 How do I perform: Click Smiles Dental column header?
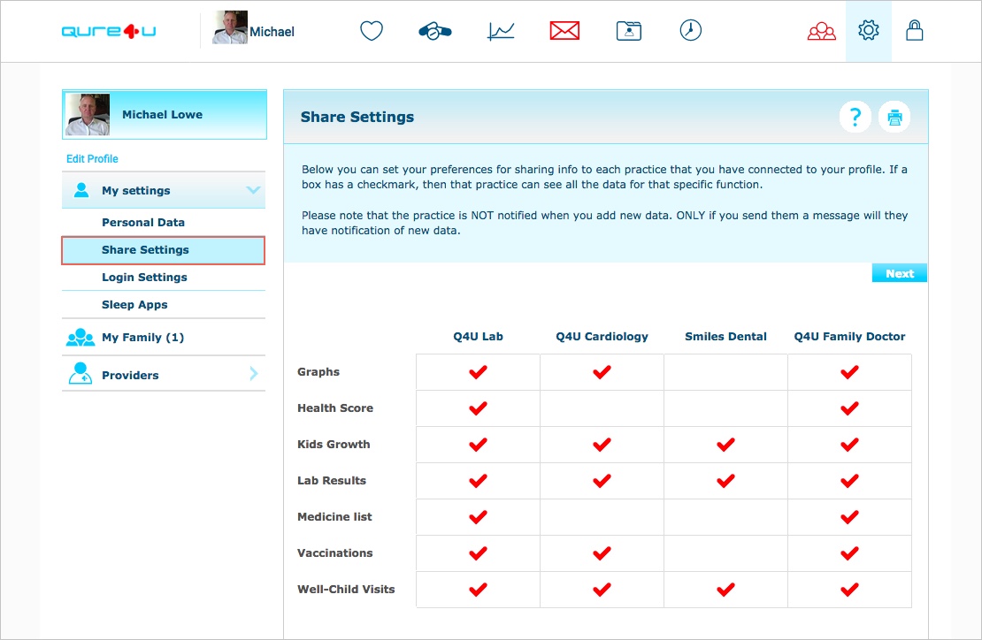725,337
